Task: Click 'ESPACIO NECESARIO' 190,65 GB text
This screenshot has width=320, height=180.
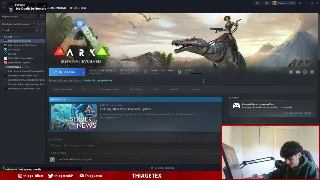Action: pos(102,72)
